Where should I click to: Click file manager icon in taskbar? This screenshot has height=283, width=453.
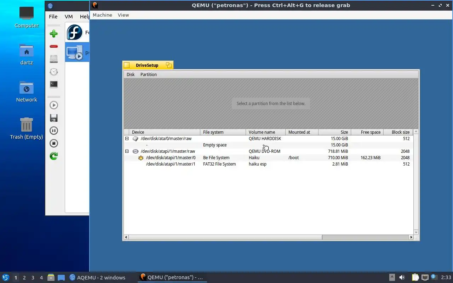point(51,277)
